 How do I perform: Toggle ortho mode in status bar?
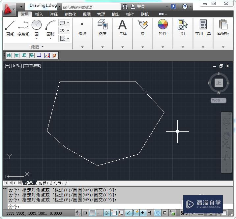[x=99, y=213]
